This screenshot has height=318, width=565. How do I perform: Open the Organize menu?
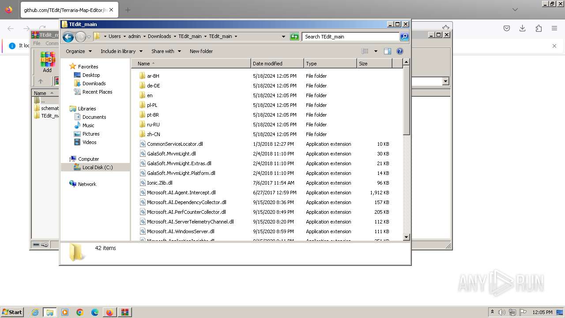click(79, 51)
